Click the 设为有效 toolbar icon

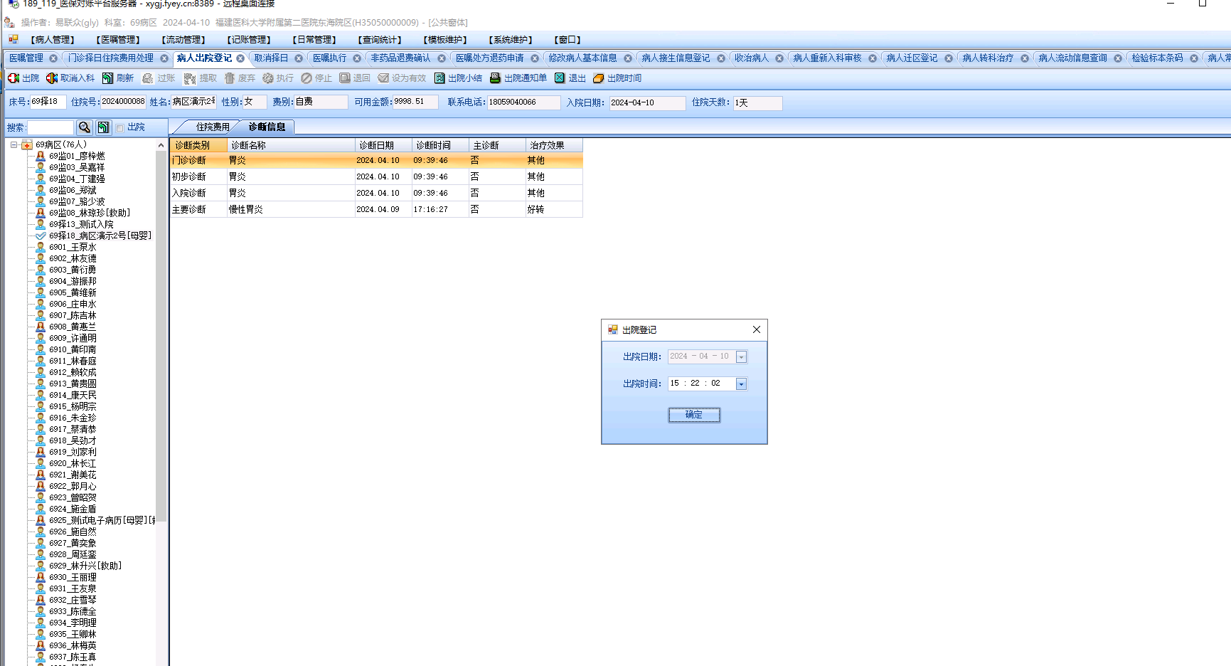pyautogui.click(x=383, y=78)
